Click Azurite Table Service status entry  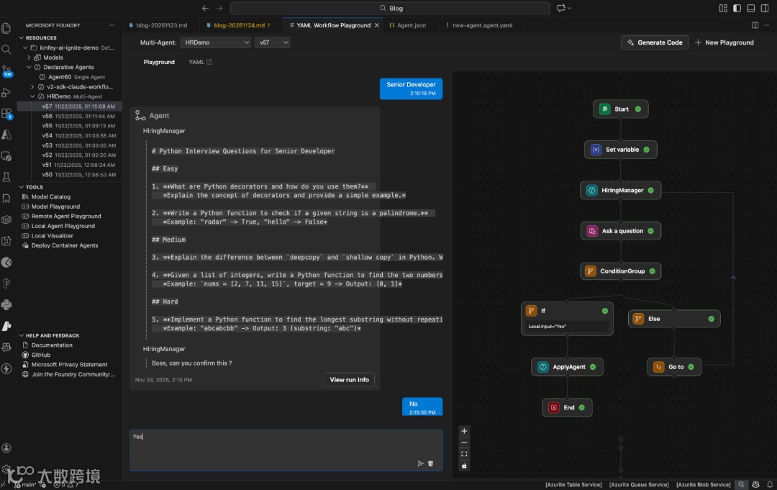pyautogui.click(x=573, y=484)
